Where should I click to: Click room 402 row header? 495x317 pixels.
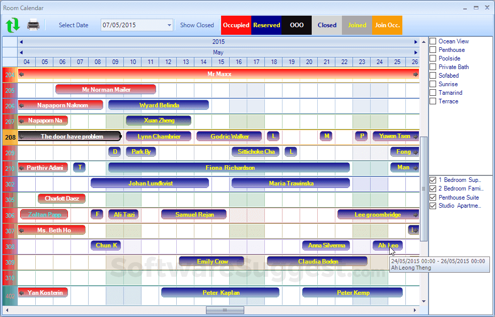(x=10, y=296)
